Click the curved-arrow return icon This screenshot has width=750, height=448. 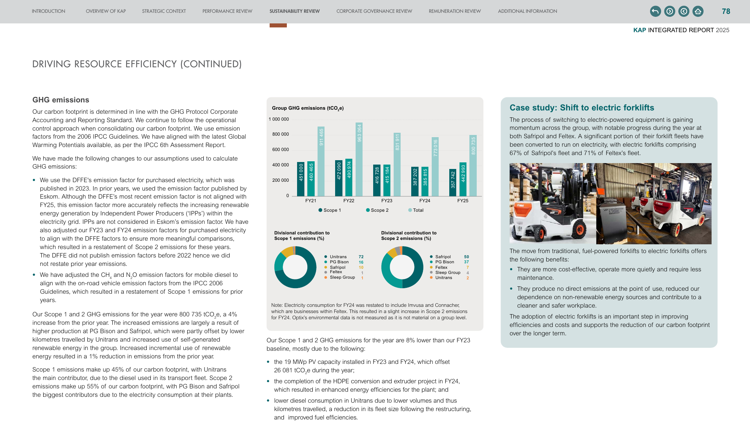point(655,11)
